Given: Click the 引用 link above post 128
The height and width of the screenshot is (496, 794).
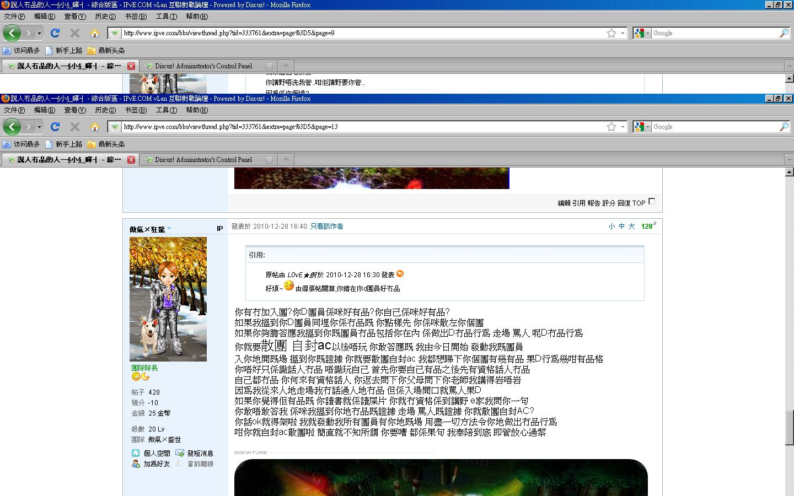Looking at the screenshot, I should point(578,203).
